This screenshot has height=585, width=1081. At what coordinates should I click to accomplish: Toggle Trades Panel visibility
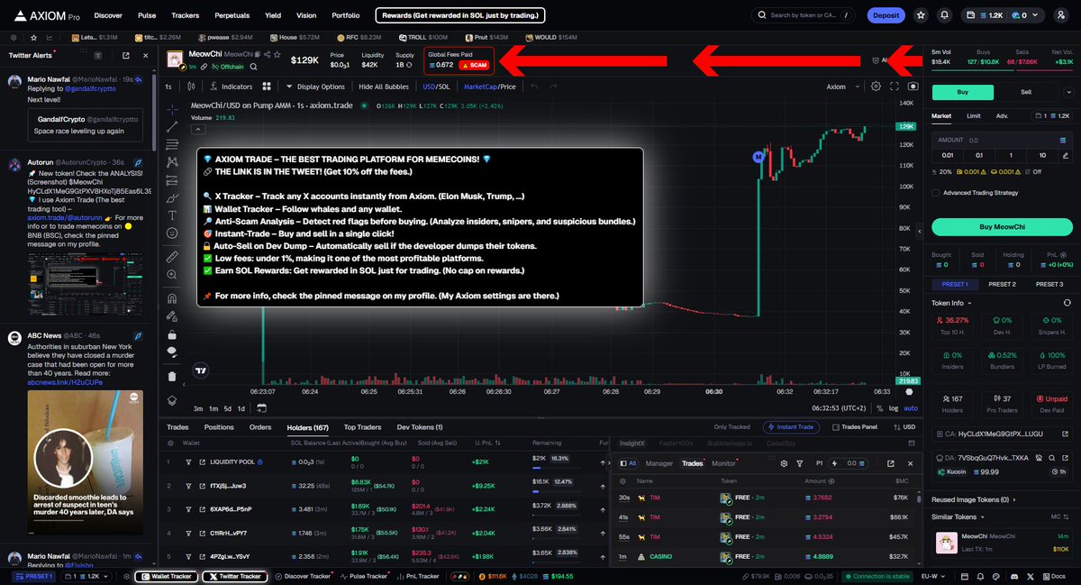855,427
